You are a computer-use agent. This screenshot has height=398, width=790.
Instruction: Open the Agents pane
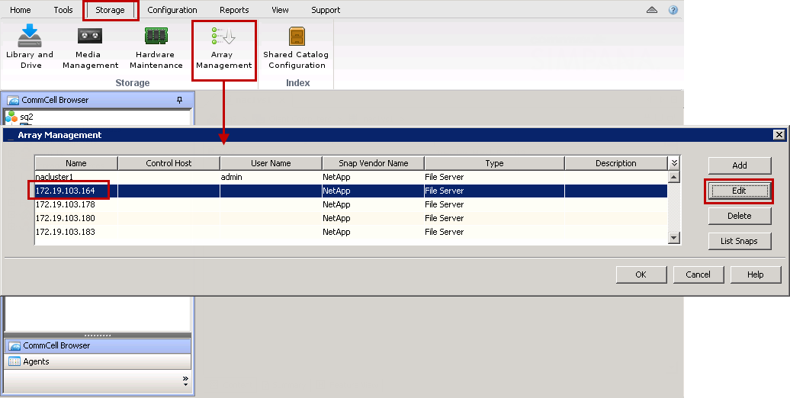[x=36, y=361]
